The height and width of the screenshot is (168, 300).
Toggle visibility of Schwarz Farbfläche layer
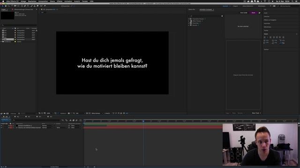coord(1,126)
